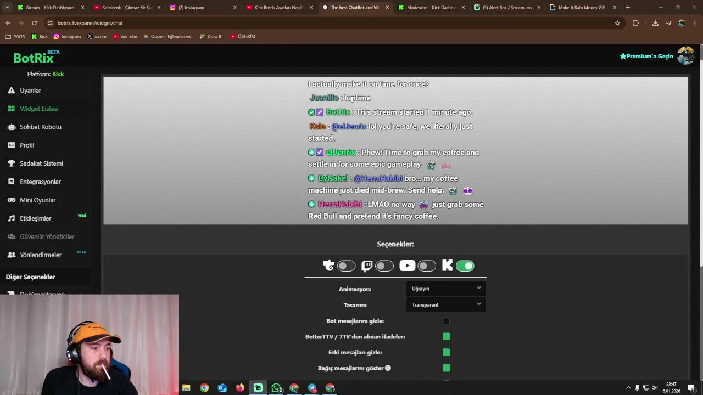Switch to Stream - Kick Dashboard tab
This screenshot has height=395, width=703.
point(51,8)
